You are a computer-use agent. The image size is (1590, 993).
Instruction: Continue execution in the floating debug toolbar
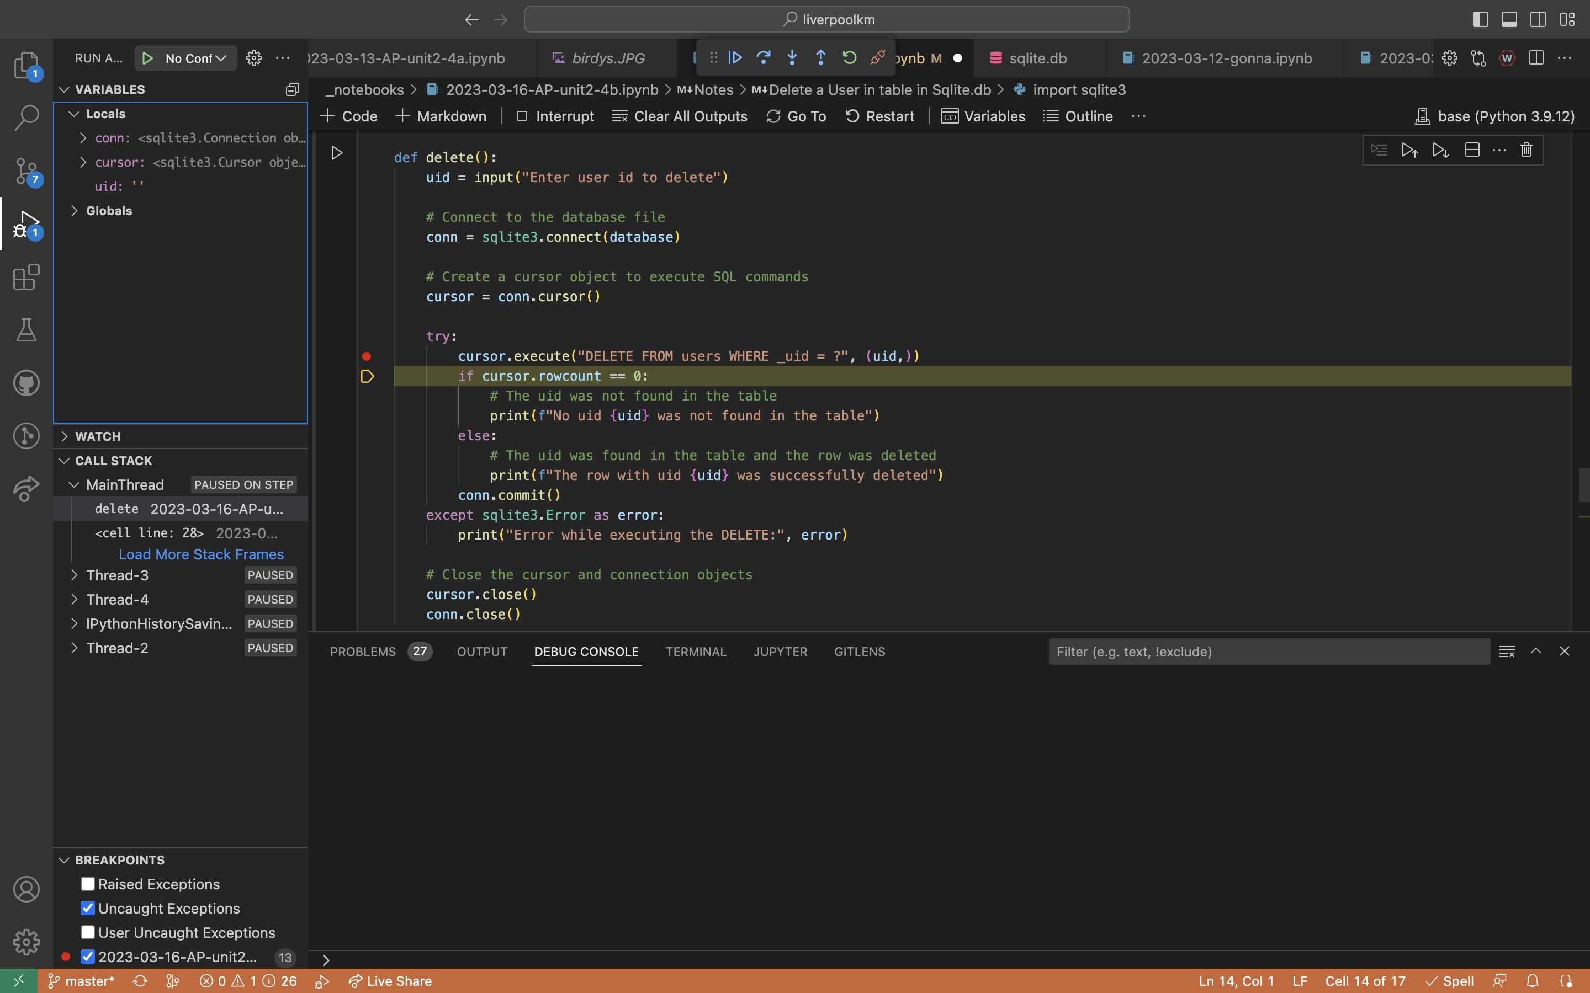click(x=734, y=58)
